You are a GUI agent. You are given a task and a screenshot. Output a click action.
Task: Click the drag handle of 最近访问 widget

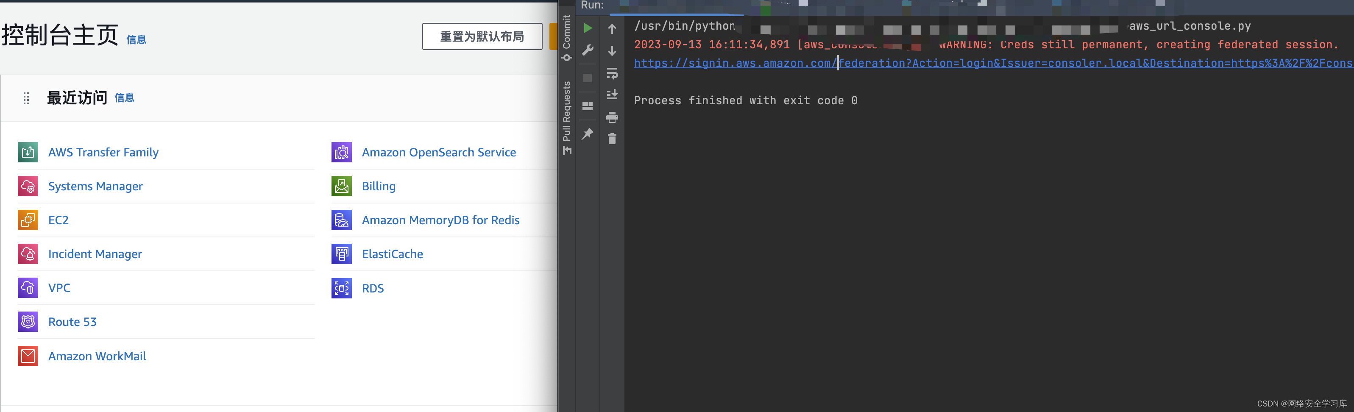[26, 98]
